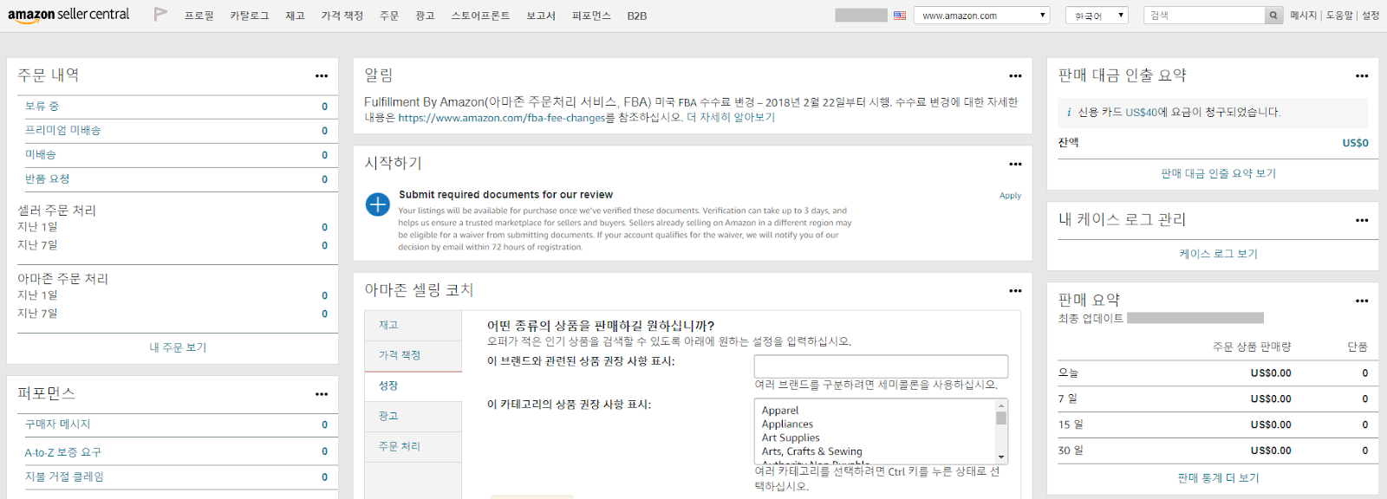This screenshot has width=1387, height=499.
Task: Click the 판매 통계 더 보기 link
Action: [x=1218, y=478]
